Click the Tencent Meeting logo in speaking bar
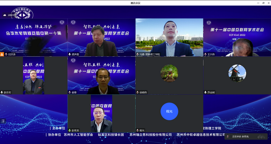This screenshot has width=271, height=144. click(x=261, y=137)
